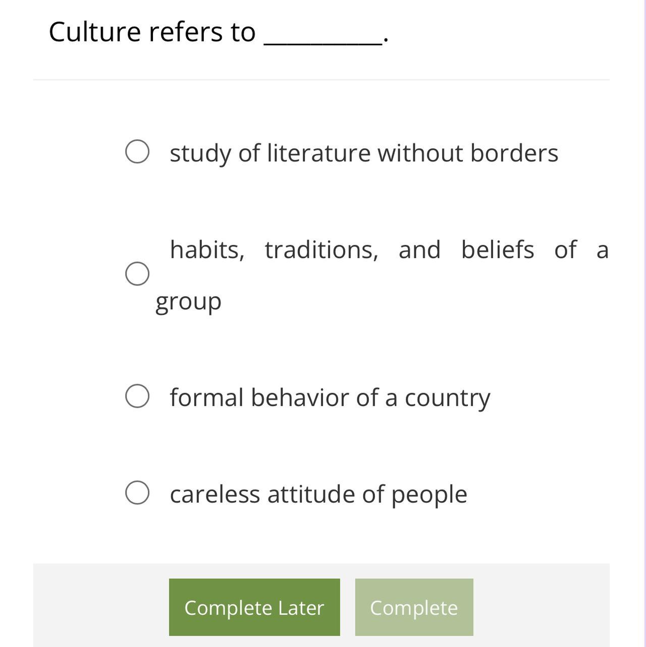Click the blank line in the question
The image size is (646, 647).
pyautogui.click(x=323, y=43)
